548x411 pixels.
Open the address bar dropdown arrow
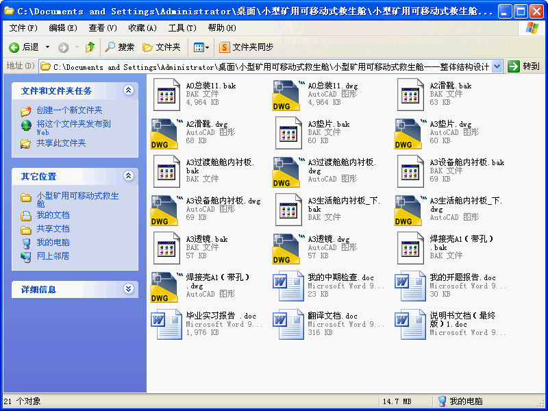click(x=497, y=66)
